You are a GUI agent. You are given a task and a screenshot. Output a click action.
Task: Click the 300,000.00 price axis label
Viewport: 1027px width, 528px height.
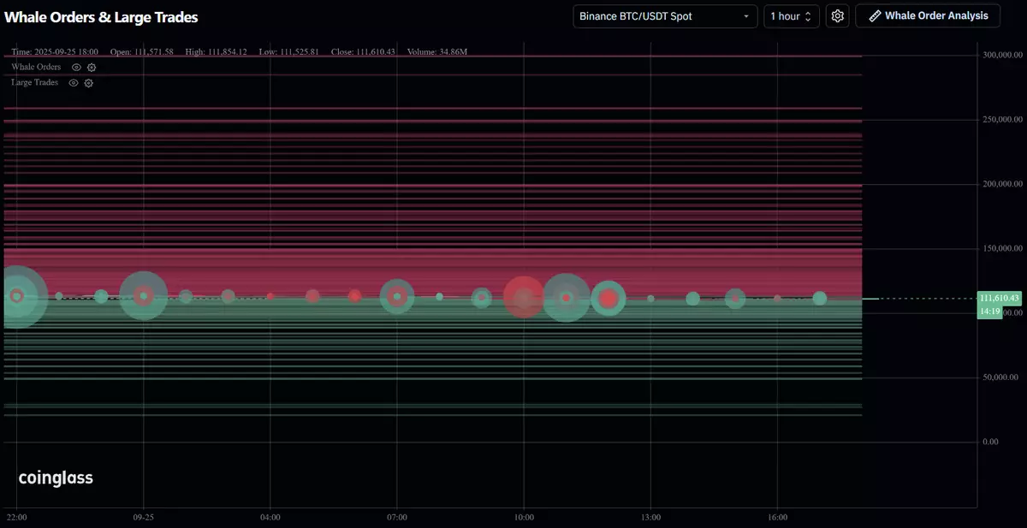pyautogui.click(x=1002, y=55)
